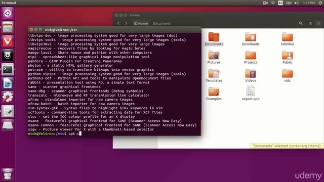The image size is (324, 182).
Task: Select the Public folder
Action: point(287,57)
